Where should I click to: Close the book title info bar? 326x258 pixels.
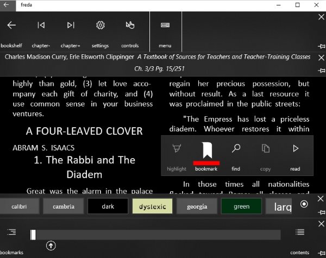(x=321, y=58)
